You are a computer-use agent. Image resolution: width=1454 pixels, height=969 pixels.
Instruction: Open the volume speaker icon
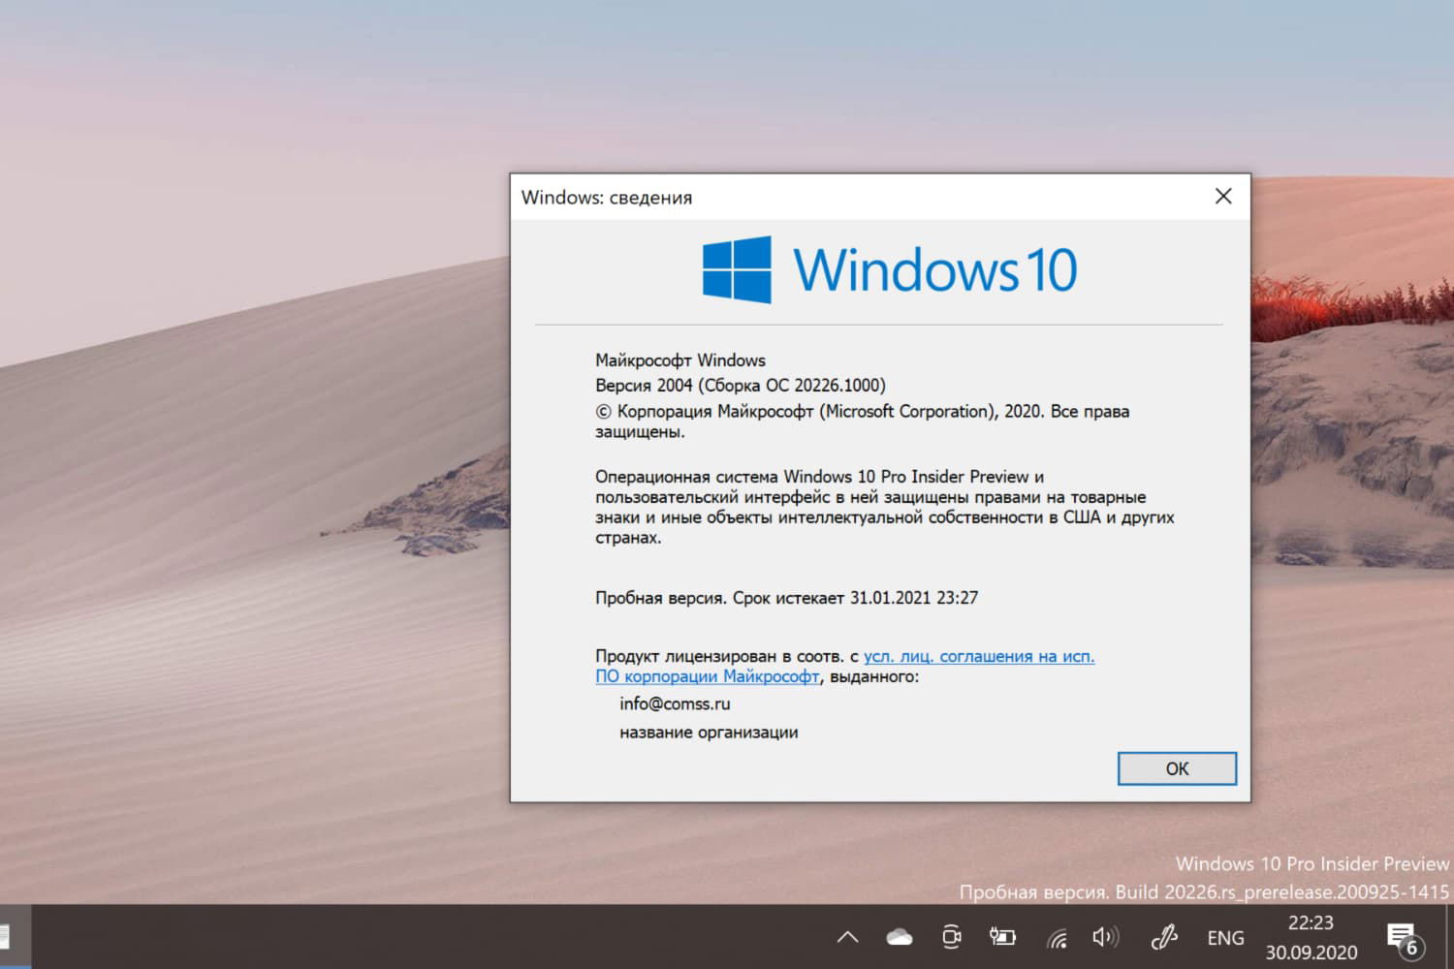pos(1105,935)
